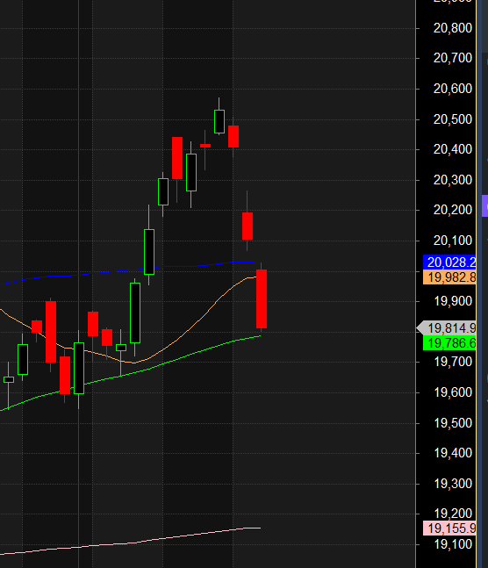Click the 20,300 axis price label
Image resolution: width=488 pixels, height=568 pixels.
[453, 180]
